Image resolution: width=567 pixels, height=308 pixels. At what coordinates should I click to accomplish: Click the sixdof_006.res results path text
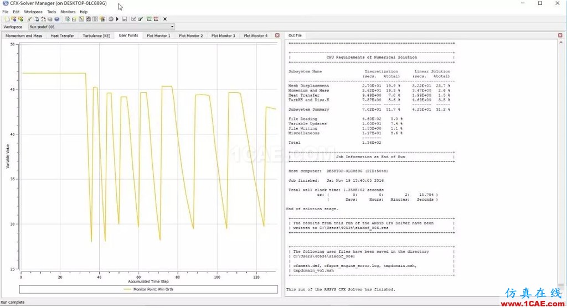(x=354, y=228)
